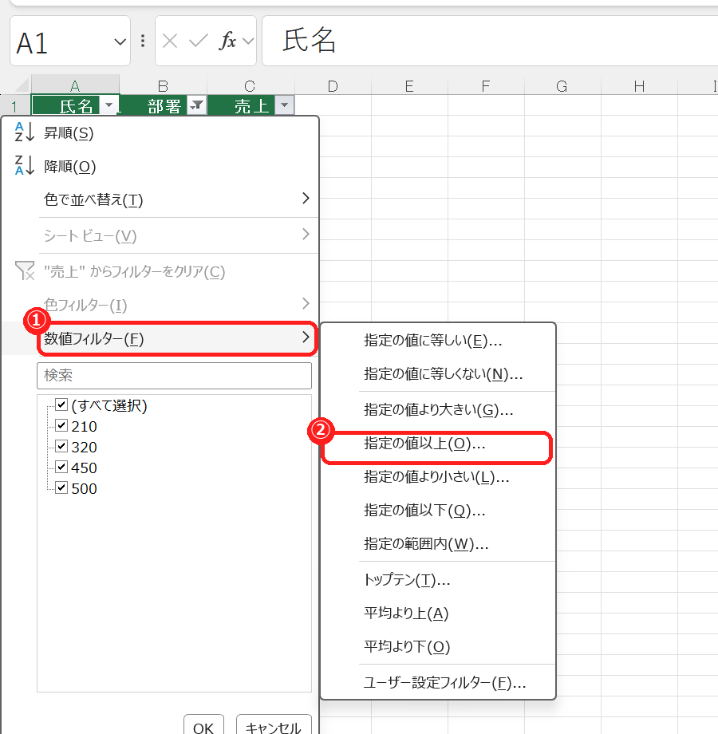Viewport: 718px width, 734px height.
Task: Click the clear filter funnel icon
Action: point(25,270)
